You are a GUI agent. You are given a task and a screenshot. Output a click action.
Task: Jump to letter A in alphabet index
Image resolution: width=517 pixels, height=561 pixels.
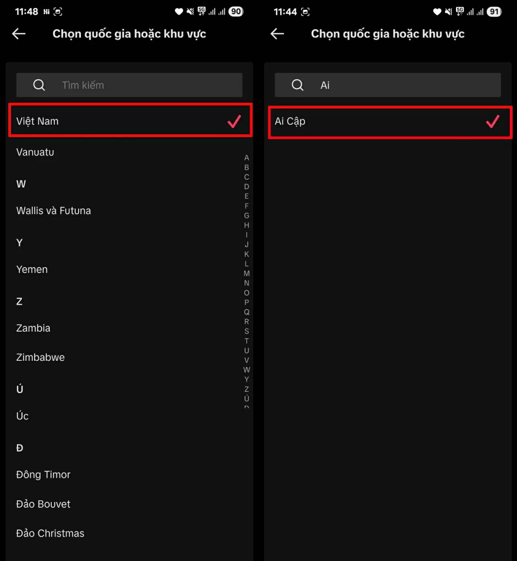pyautogui.click(x=247, y=158)
